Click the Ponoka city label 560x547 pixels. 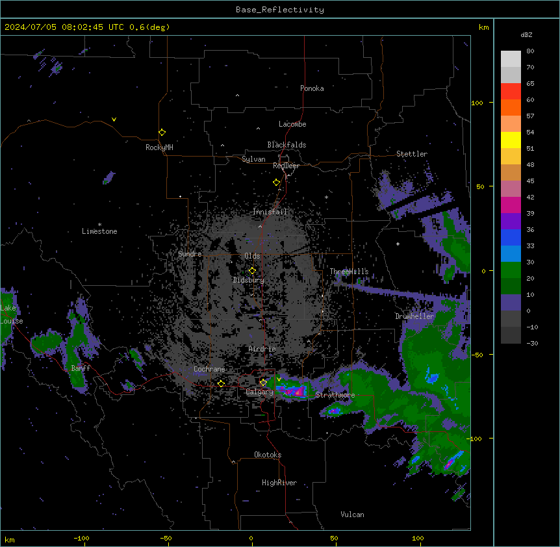pyautogui.click(x=312, y=88)
